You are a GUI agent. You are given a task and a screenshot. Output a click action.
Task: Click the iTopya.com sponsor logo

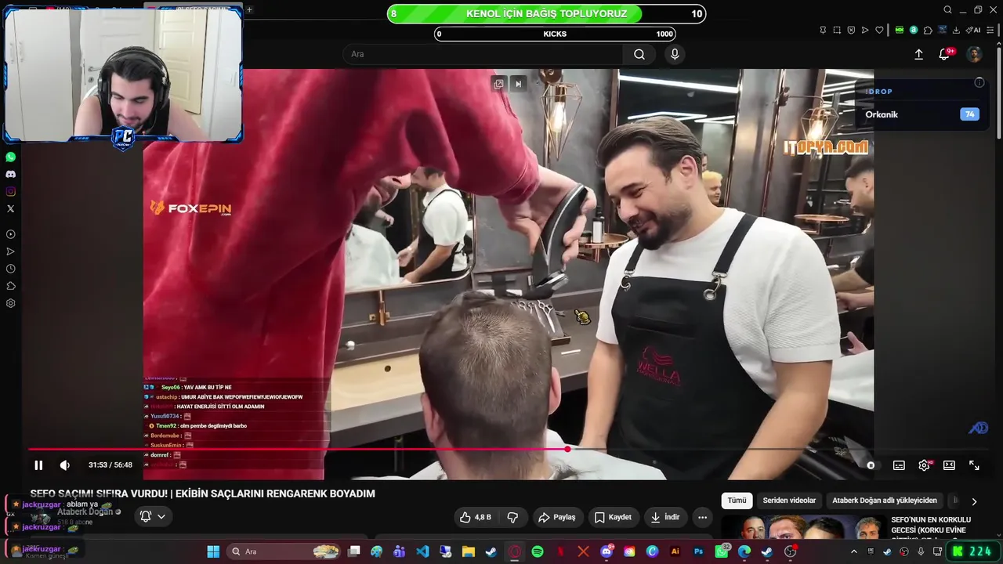pos(826,146)
